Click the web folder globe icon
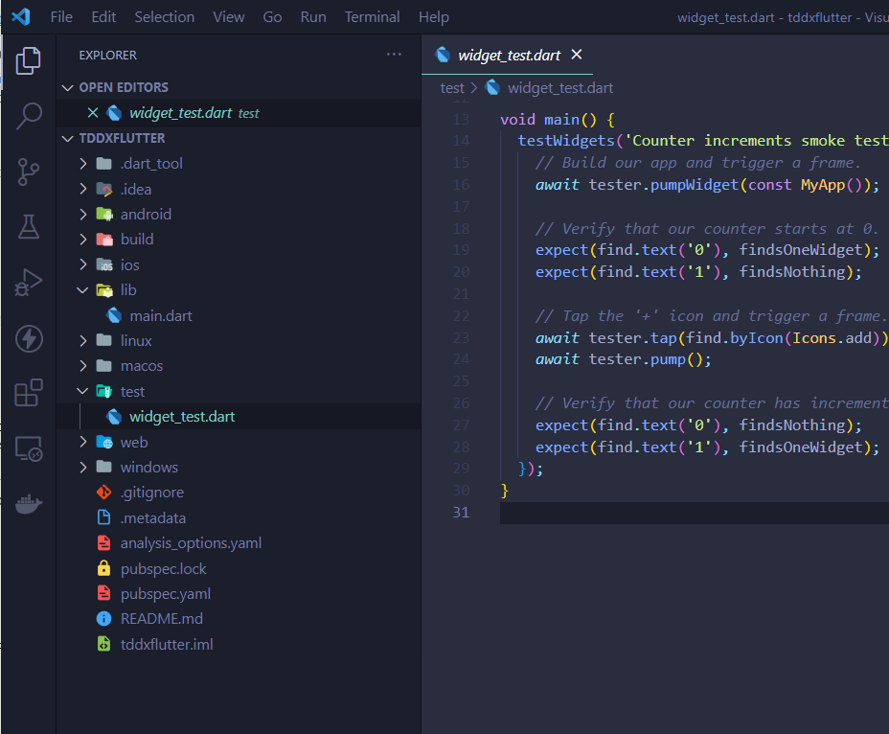The image size is (889, 734). click(104, 442)
